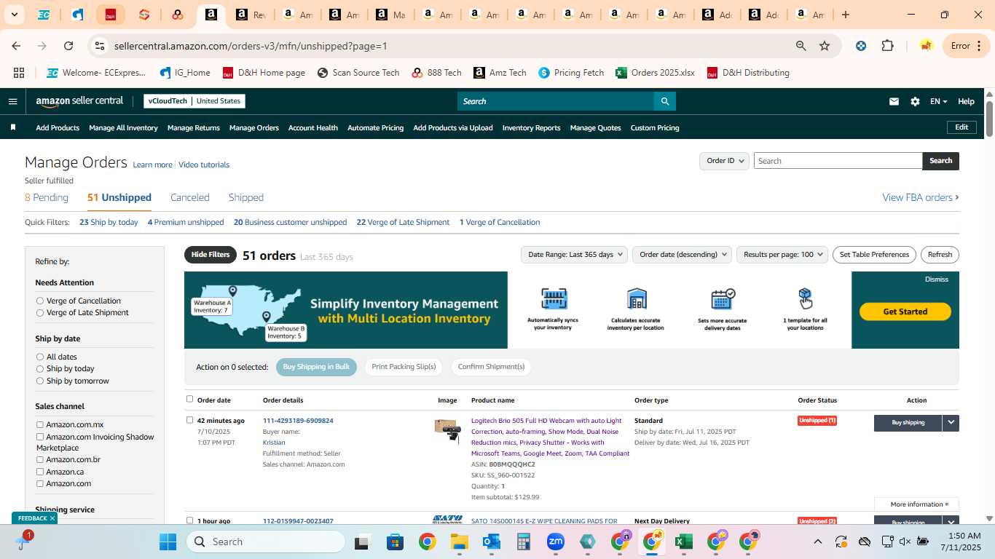Open the Chrome apps grid in bookmarks bar

click(x=19, y=73)
